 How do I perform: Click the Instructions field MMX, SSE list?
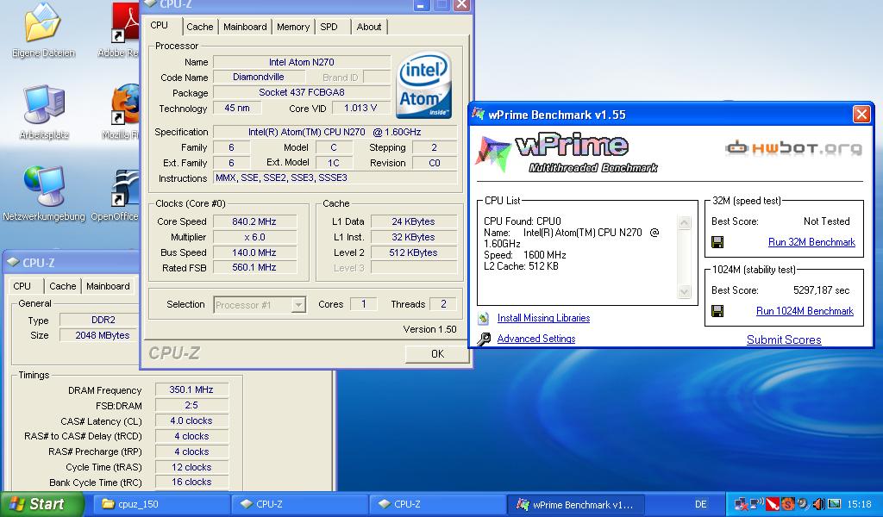[335, 178]
